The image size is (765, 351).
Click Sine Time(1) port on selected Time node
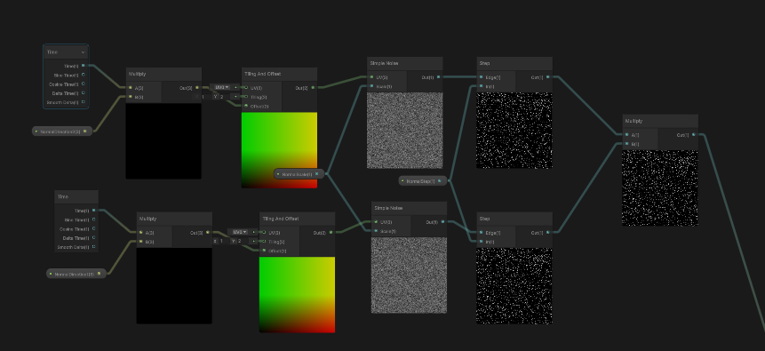tap(83, 75)
